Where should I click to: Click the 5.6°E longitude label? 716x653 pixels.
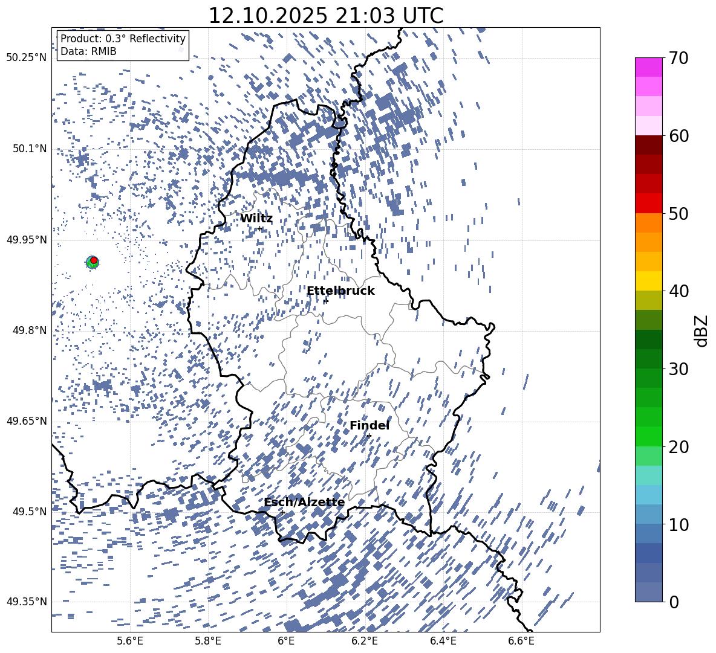point(130,642)
